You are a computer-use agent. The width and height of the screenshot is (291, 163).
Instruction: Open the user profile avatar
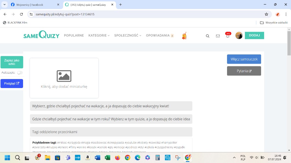[239, 36]
